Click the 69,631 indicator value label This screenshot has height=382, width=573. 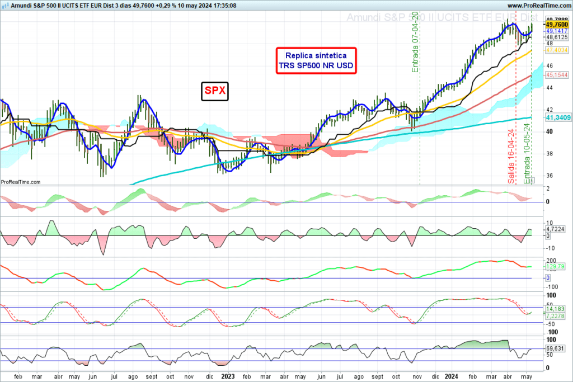[x=555, y=349]
